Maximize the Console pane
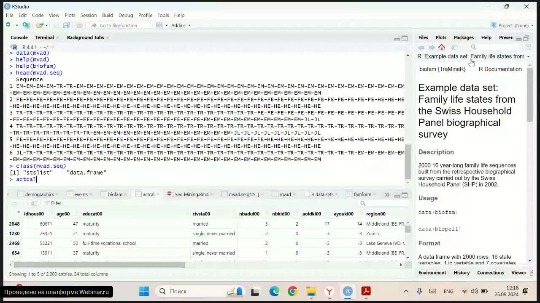Screen dimensions: 540x303 click(x=405, y=38)
